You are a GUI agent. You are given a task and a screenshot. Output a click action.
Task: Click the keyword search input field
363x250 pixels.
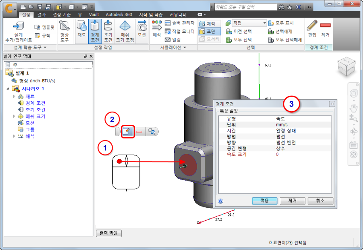tap(245, 7)
